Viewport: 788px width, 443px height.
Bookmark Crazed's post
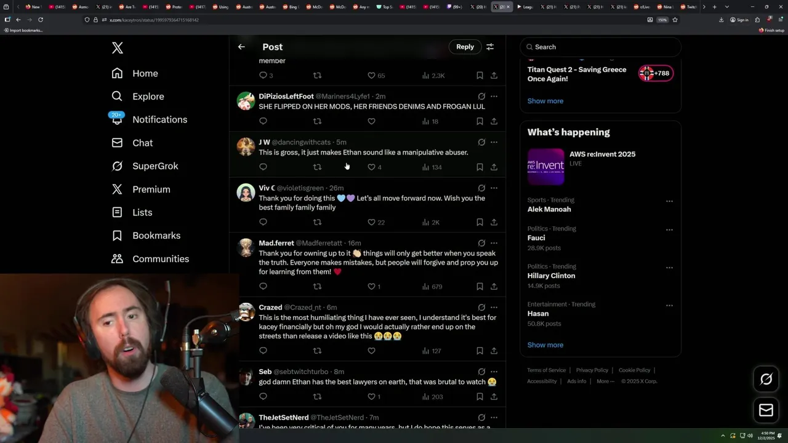pos(480,351)
